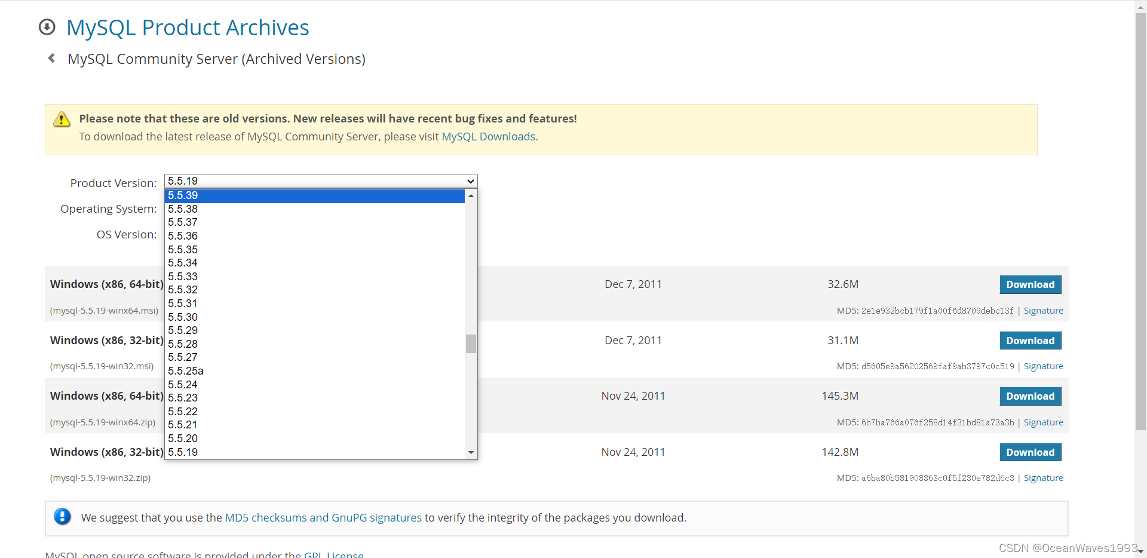Choose the 5.5.30 list entry
The image size is (1147, 558).
(x=315, y=317)
